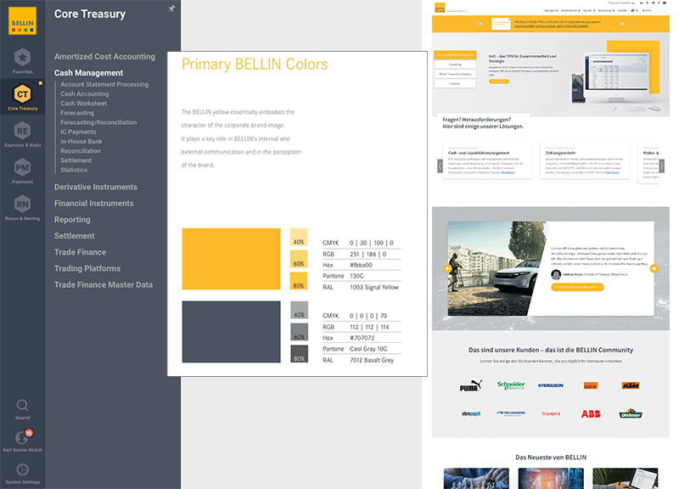
Task: Expand the Derivative Instruments section
Action: pos(95,187)
